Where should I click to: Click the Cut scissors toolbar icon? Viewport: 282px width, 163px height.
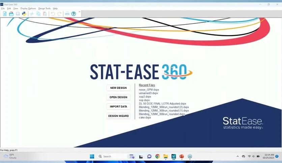point(32,14)
